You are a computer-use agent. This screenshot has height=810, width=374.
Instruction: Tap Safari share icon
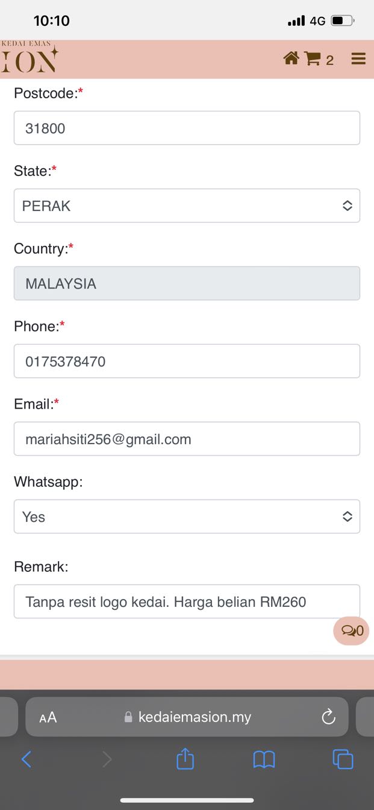click(x=185, y=759)
